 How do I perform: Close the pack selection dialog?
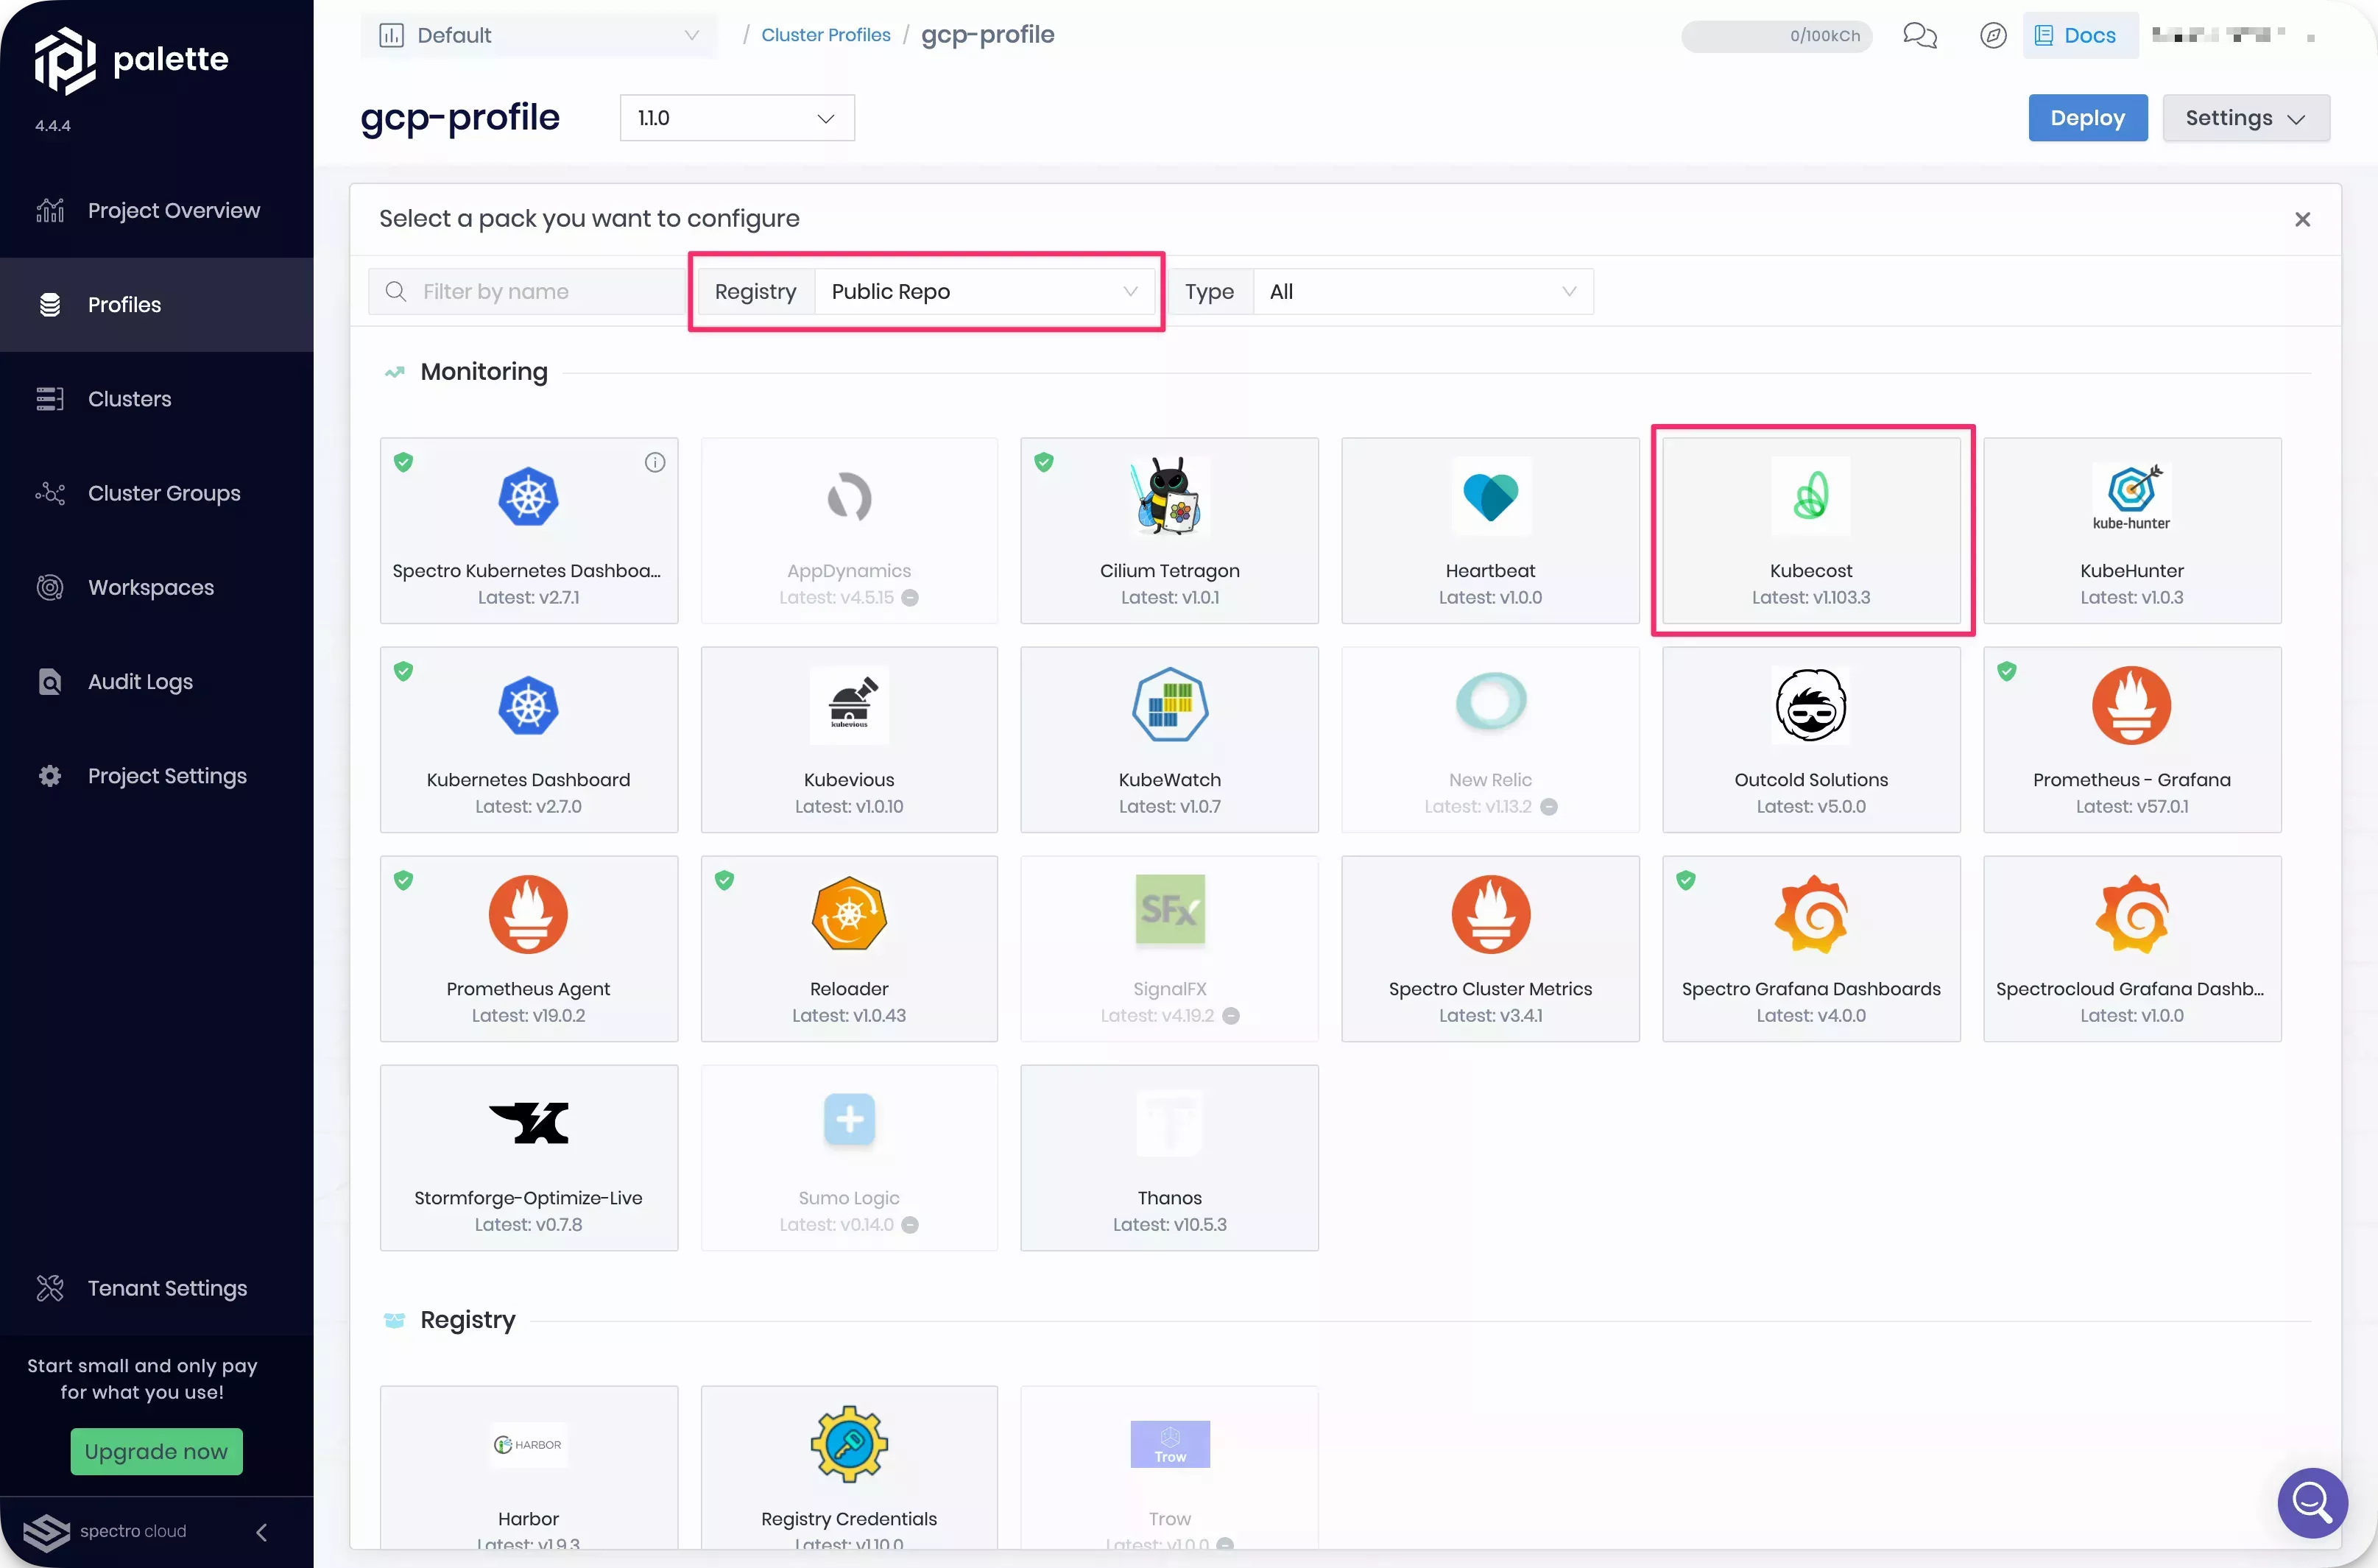2302,219
